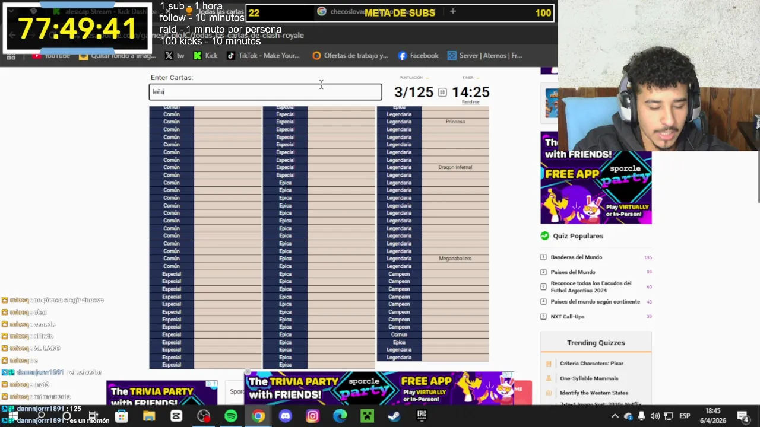Open the TikTok bookmark
This screenshot has width=760, height=427.
(264, 56)
